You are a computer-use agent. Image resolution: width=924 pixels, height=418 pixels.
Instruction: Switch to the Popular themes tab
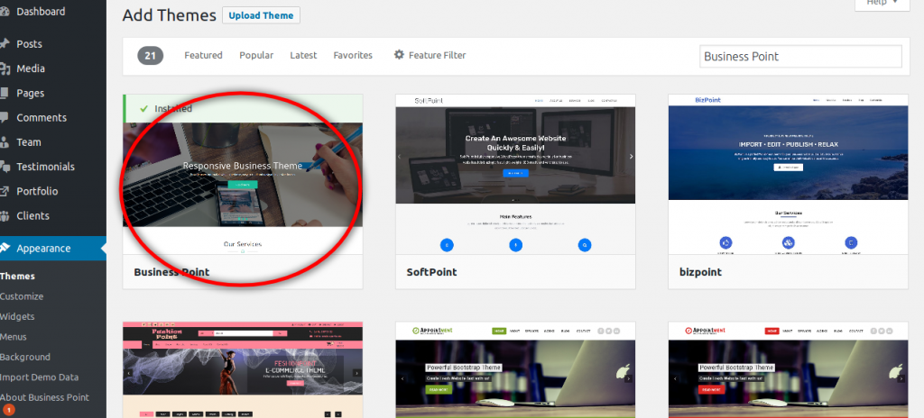(256, 55)
